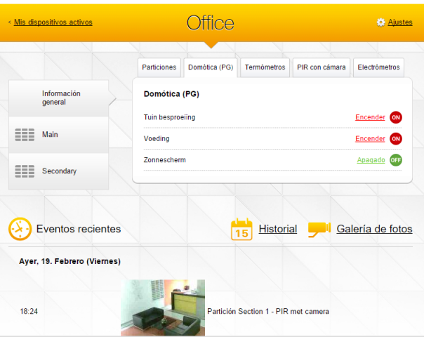
Task: Click the clock icon beside Eventos recientes
Action: tap(20, 229)
